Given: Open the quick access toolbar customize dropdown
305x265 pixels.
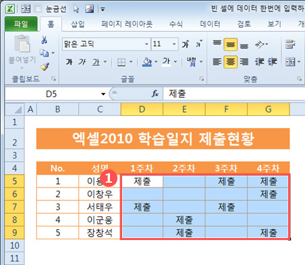Looking at the screenshot, I should coord(103,9).
